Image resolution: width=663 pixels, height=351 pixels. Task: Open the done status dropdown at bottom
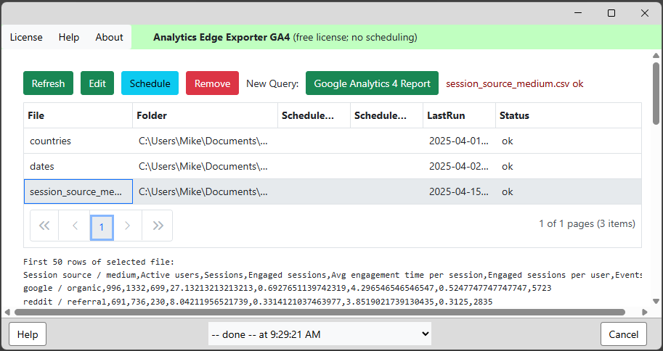[x=320, y=334]
